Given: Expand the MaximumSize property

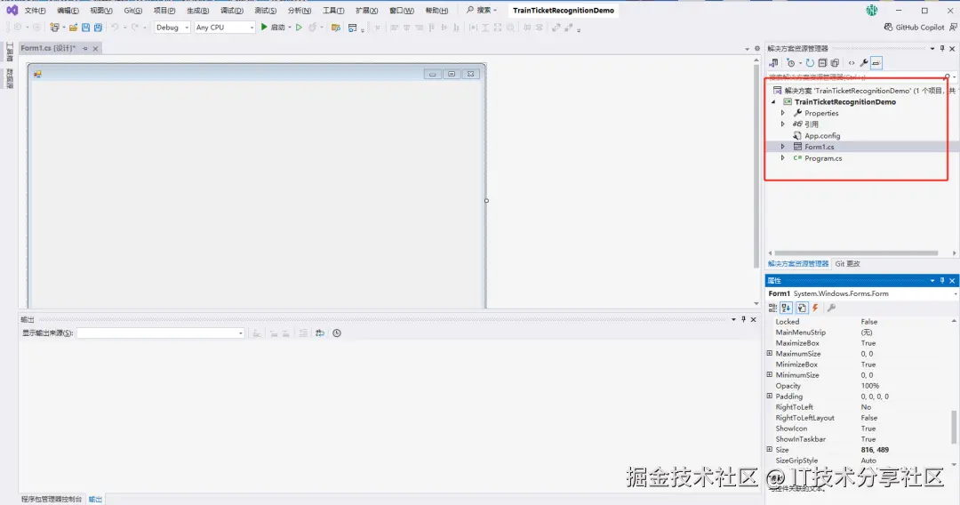Looking at the screenshot, I should pos(770,353).
